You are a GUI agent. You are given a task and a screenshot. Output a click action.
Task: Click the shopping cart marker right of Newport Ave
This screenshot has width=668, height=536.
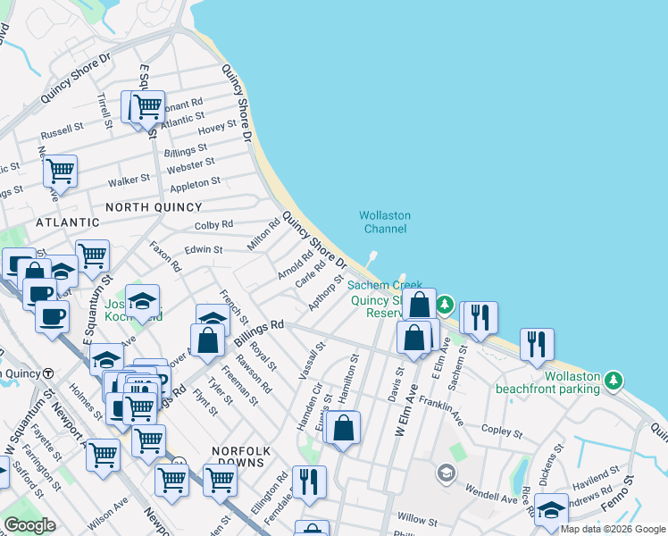(x=103, y=459)
